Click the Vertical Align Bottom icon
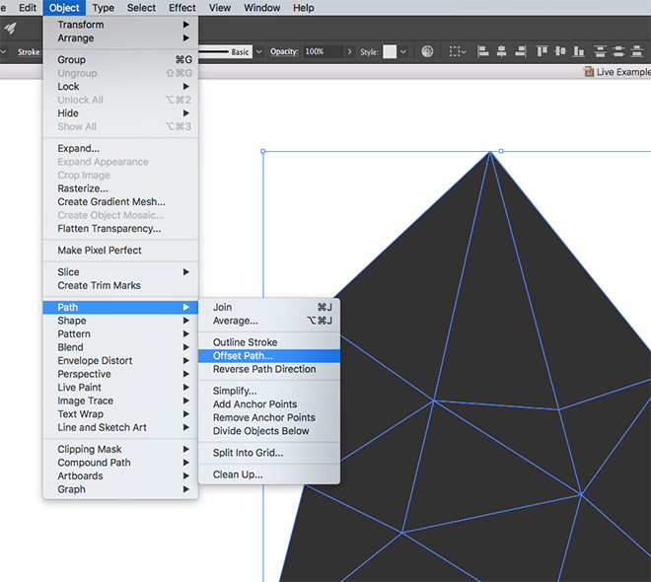The height and width of the screenshot is (582, 651). point(577,51)
